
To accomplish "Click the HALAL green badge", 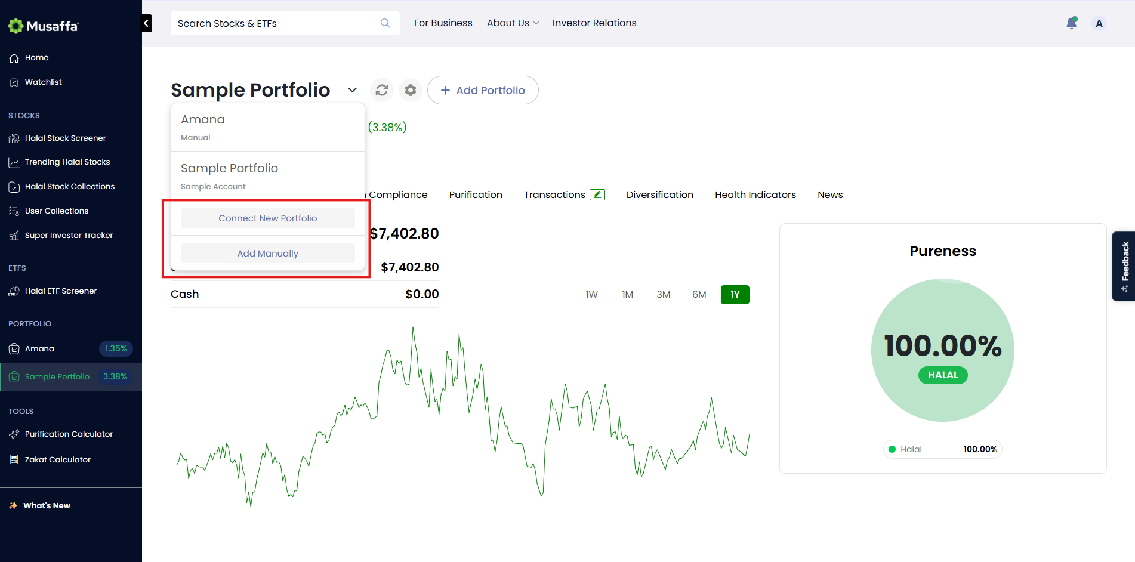I will pos(943,375).
